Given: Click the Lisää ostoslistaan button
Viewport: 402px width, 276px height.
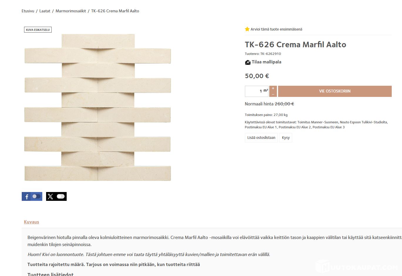Looking at the screenshot, I should click(x=261, y=138).
